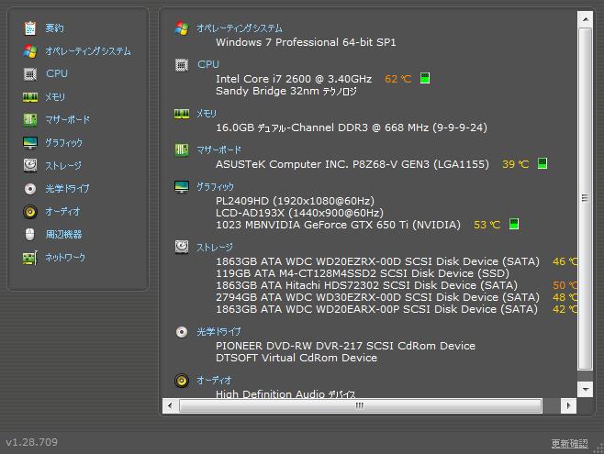The image size is (604, 454).
Task: Click the Hitachi HDS72302 disk entry
Action: click(x=366, y=285)
